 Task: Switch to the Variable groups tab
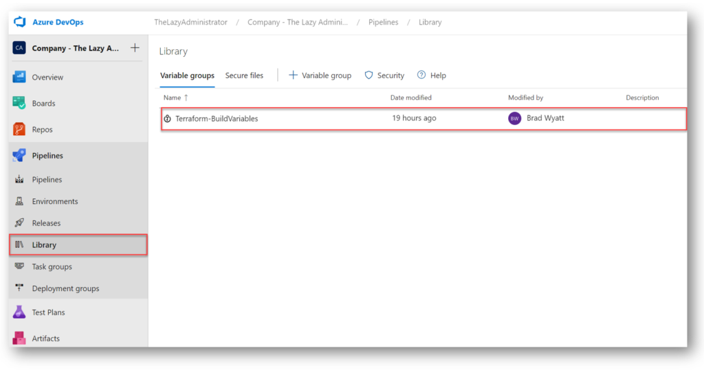click(187, 75)
